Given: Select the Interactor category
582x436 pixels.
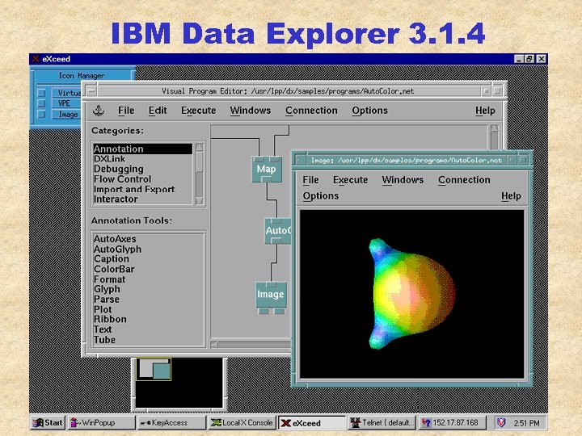Looking at the screenshot, I should coord(143,199).
